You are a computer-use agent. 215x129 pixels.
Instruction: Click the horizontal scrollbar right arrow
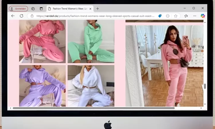tap(201, 108)
